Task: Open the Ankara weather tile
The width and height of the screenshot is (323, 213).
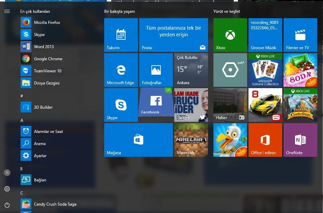Action: (x=191, y=70)
